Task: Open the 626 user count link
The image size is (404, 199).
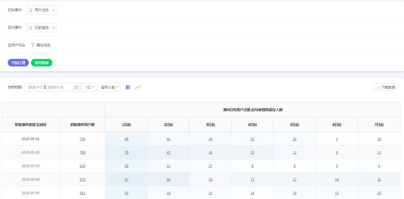Action: 82,166
